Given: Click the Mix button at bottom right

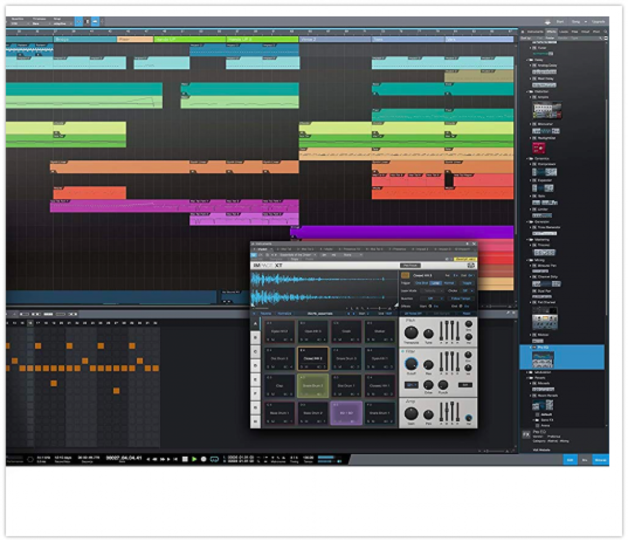Looking at the screenshot, I should click(585, 459).
